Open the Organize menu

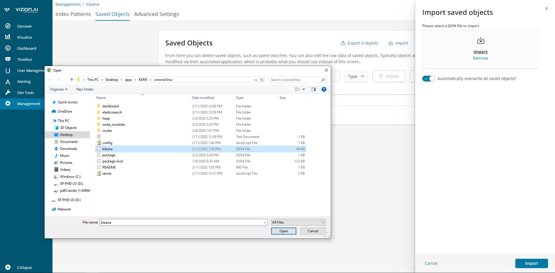pos(59,89)
